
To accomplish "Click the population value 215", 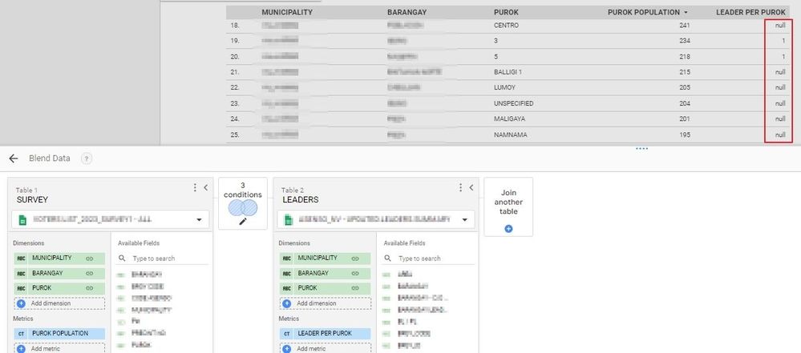I will pyautogui.click(x=685, y=72).
